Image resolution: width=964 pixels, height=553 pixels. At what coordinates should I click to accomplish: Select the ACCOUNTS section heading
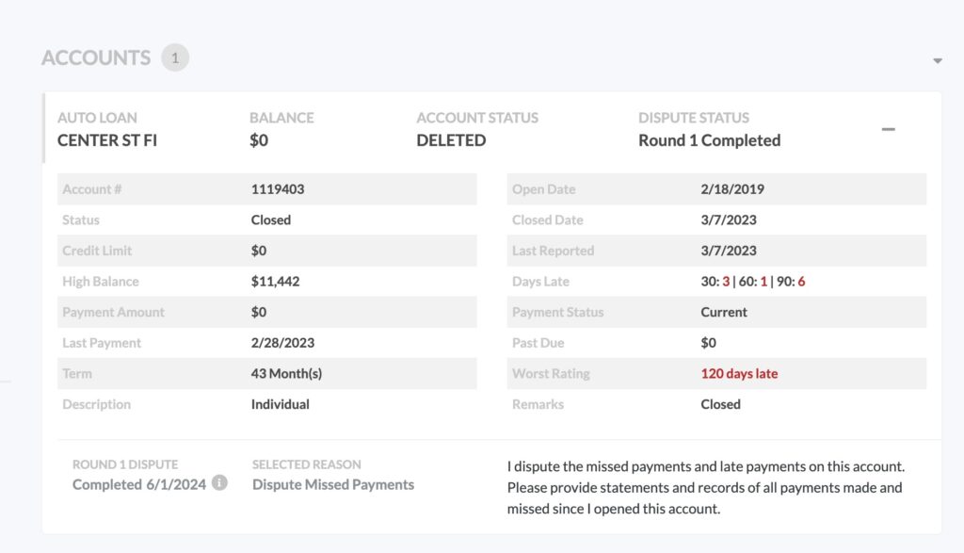click(x=96, y=57)
